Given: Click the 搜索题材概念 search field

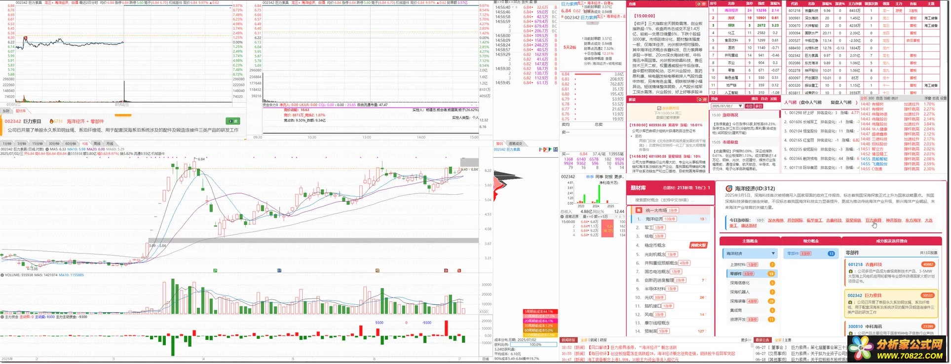Looking at the screenshot, I should pyautogui.click(x=669, y=200).
